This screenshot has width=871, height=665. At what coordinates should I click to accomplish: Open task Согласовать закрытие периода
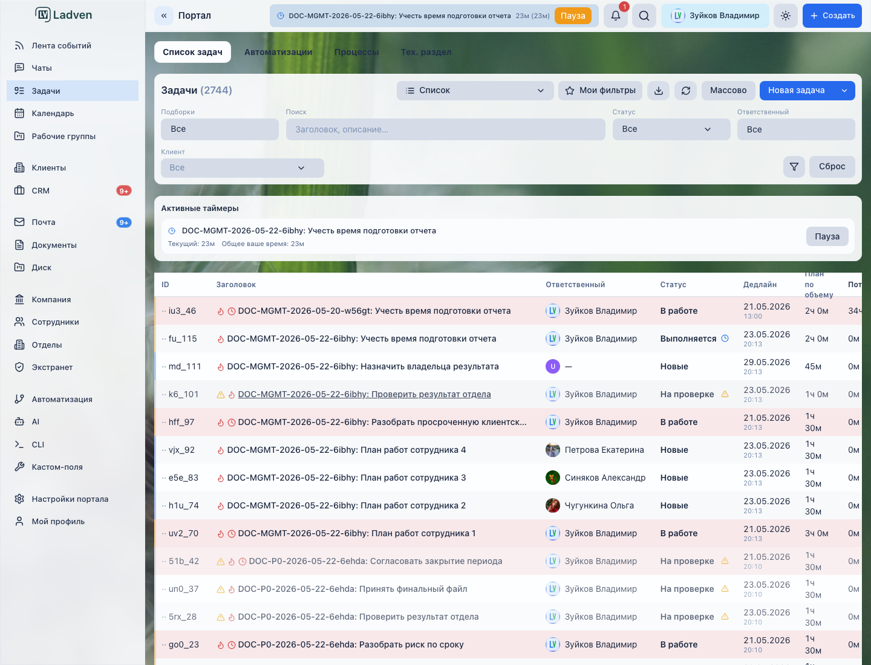[376, 561]
